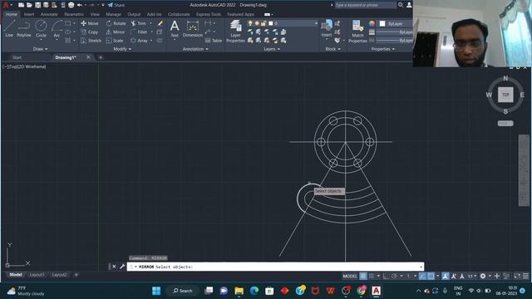Click the command line input field
The image size is (532, 299).
coord(275,267)
